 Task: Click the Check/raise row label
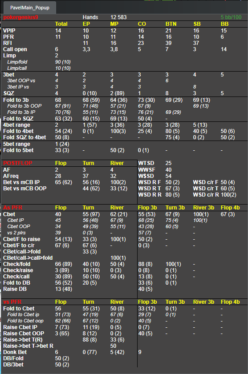(18, 270)
